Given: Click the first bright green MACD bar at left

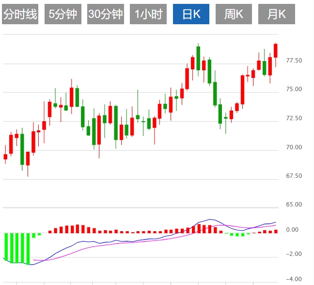Looking at the screenshot, I should (6, 246).
